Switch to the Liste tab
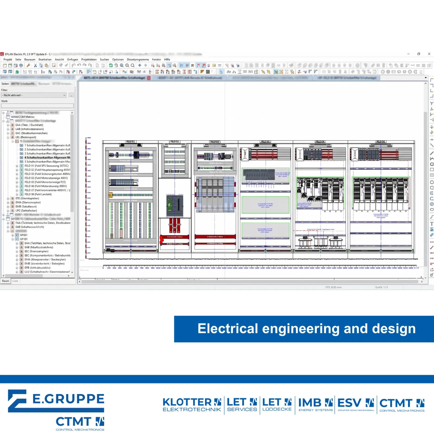Screen dimensions: 434x434 tap(15, 281)
